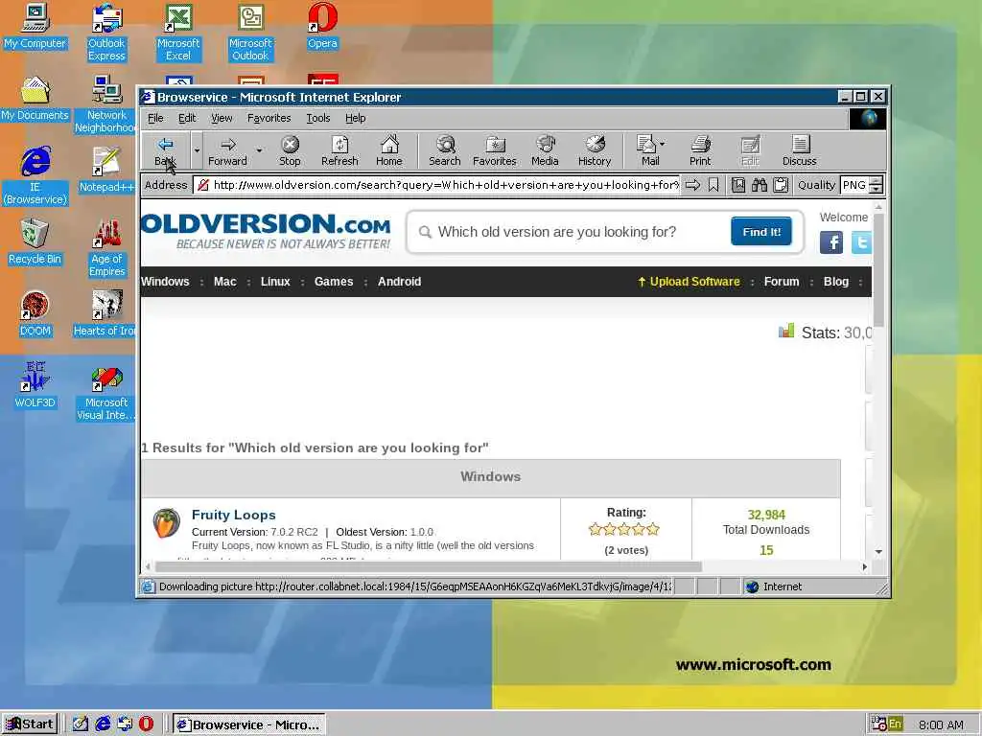The width and height of the screenshot is (982, 736).
Task: Reload the page with Refresh
Action: coord(339,150)
